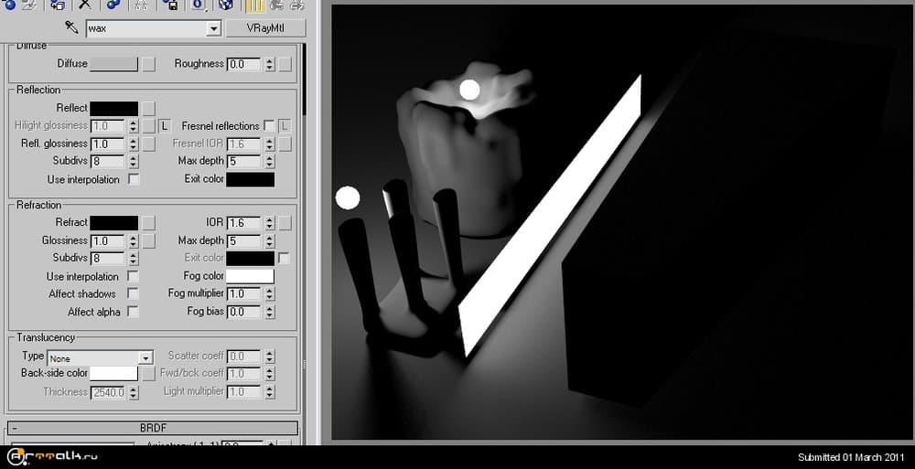Open the Hilight glossiness map slot
915x469 pixels.
pos(149,126)
